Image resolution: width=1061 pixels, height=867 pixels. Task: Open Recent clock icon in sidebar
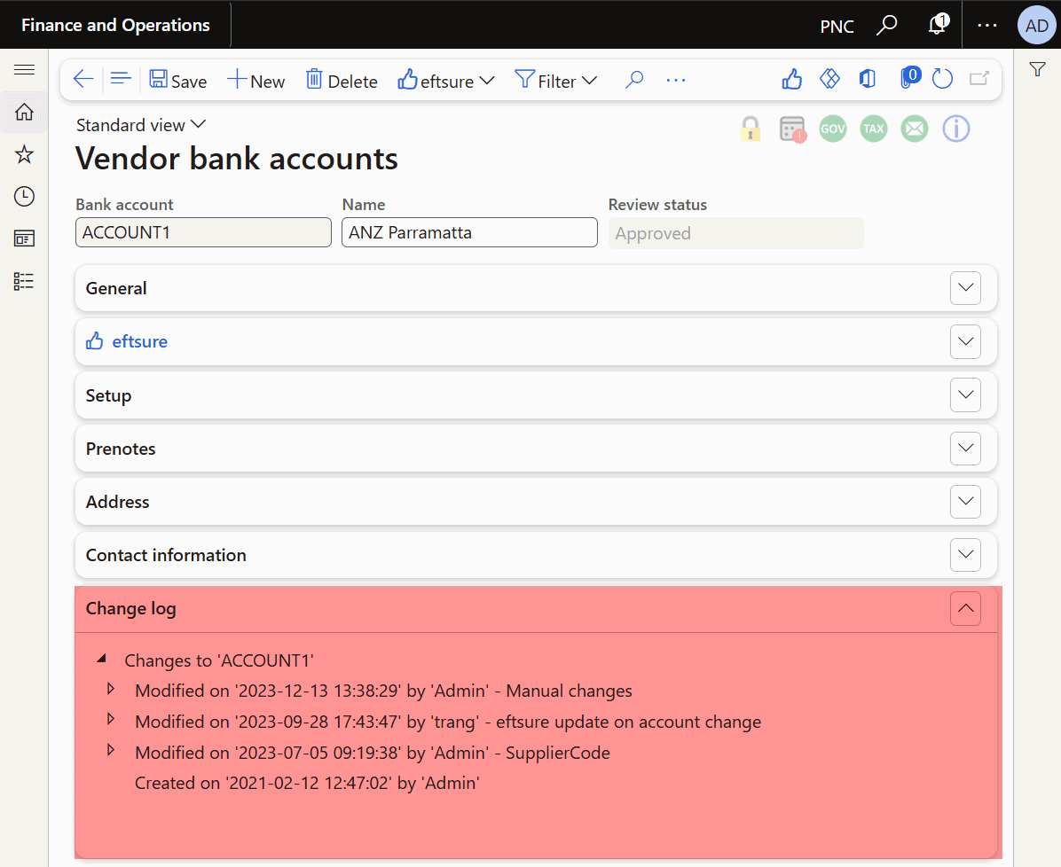pos(24,197)
